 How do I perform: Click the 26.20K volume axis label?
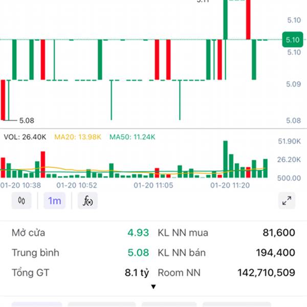point(289,160)
